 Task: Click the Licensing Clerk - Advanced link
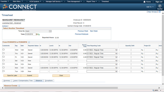(12, 23)
